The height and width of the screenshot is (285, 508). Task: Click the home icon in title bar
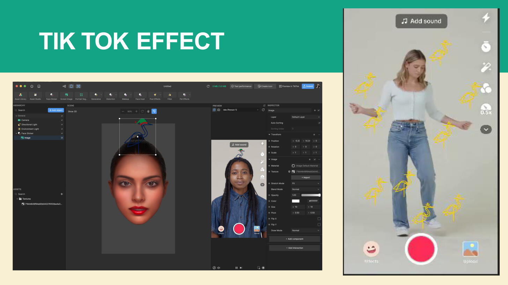32,86
